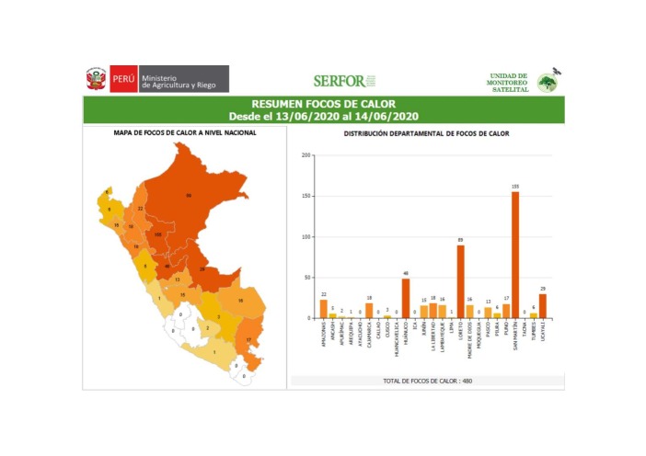
Task: Click the green Resumen Focos de Calor banner
Action: (323, 110)
